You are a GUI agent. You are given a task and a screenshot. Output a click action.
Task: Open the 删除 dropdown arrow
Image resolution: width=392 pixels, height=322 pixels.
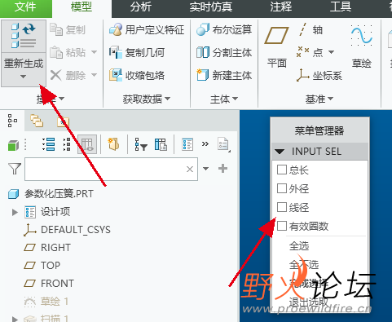[94, 75]
